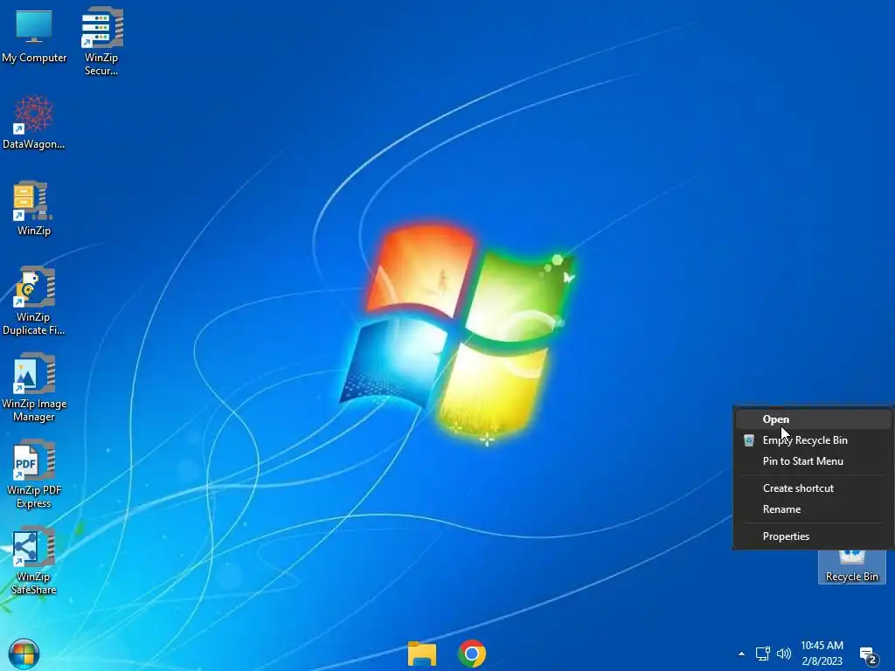The width and height of the screenshot is (895, 671).
Task: Open notification center with 2 alerts
Action: pos(868,655)
